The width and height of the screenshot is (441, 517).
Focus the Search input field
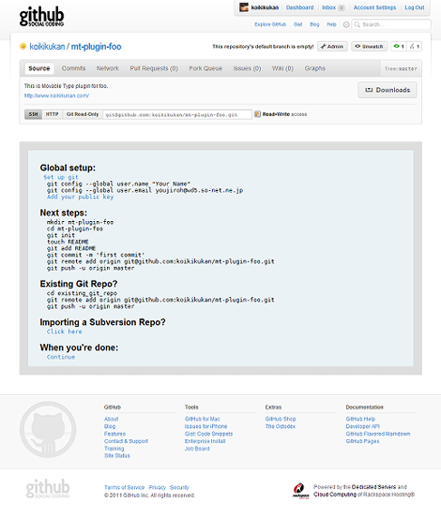(391, 24)
